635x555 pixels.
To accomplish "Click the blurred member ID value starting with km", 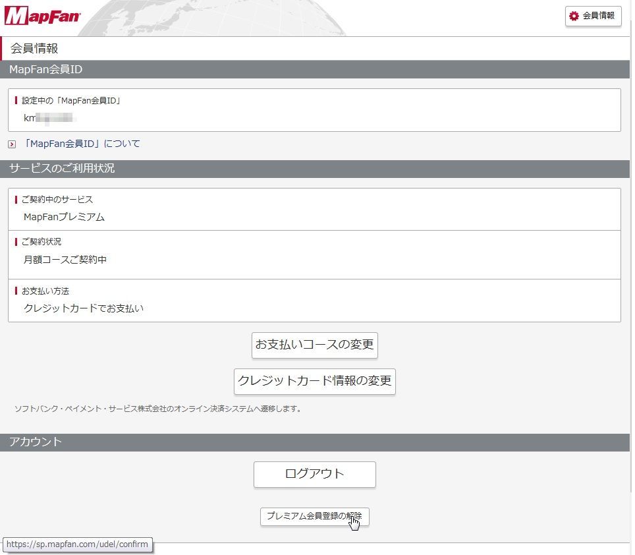I will (50, 118).
